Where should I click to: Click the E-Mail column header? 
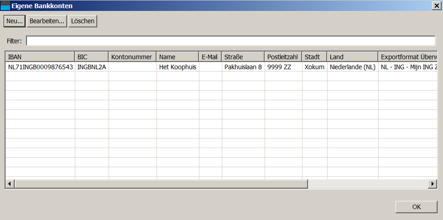[210, 57]
